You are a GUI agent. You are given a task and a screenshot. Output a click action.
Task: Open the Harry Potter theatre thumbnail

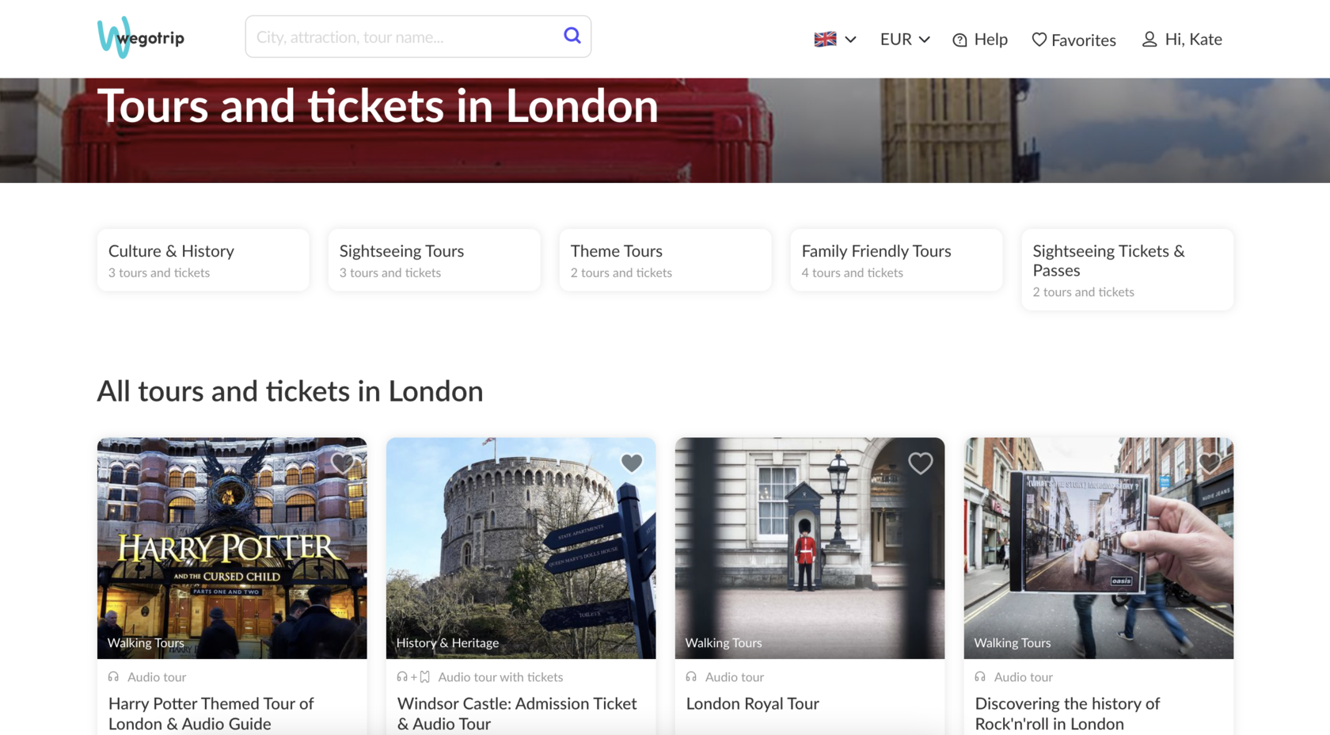click(232, 548)
